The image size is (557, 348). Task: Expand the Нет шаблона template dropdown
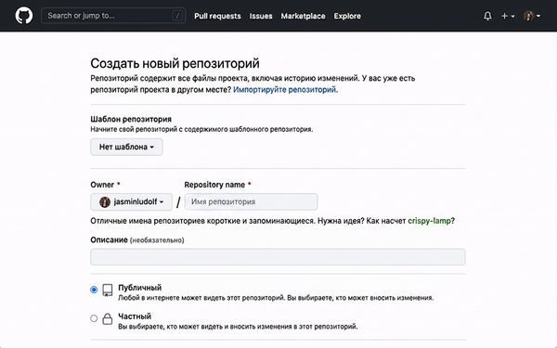pyautogui.click(x=127, y=147)
